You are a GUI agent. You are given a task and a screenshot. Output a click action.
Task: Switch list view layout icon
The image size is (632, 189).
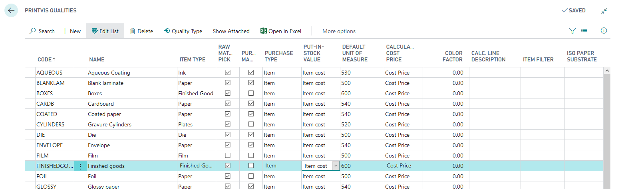pyautogui.click(x=584, y=31)
